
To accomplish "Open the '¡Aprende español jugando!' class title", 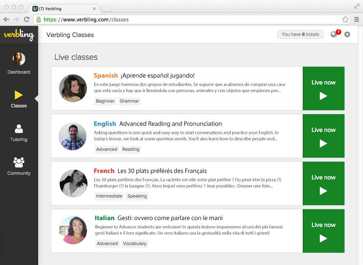I will coord(158,76).
